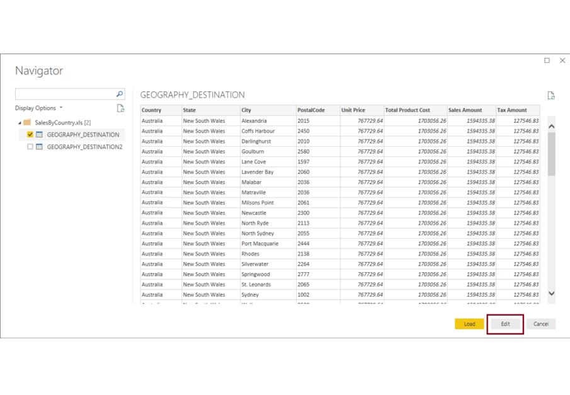Screen dimensions: 570x395
Task: Collapse the SalesByCountry.xls tree node
Action: pyautogui.click(x=20, y=123)
